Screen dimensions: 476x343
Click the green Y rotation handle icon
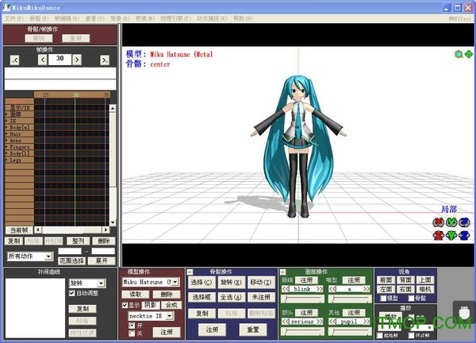click(x=451, y=222)
